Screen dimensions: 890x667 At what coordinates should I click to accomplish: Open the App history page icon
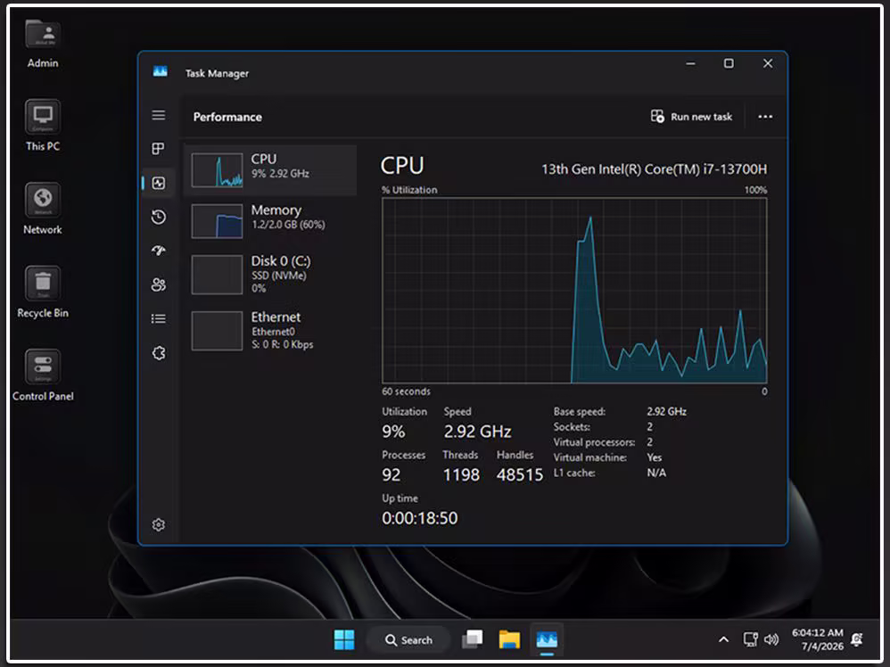(x=159, y=217)
